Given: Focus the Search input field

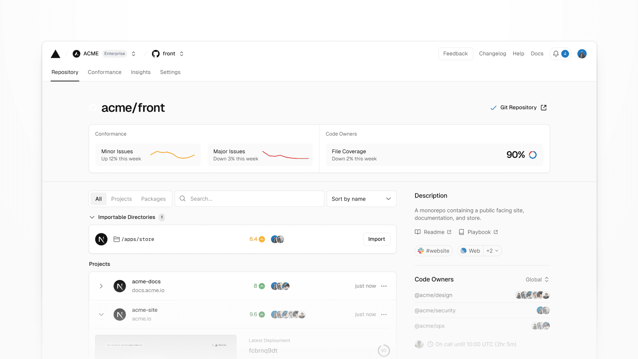Looking at the screenshot, I should 255,199.
